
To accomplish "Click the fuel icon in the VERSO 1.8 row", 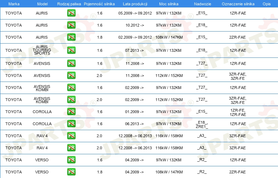I will tap(71, 172).
